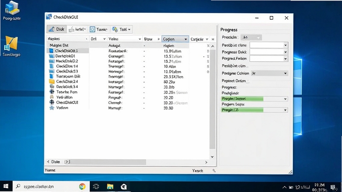The height and width of the screenshot is (192, 342).
Task: Open the Disk toolbar tab with chart icon
Action: 56,29
